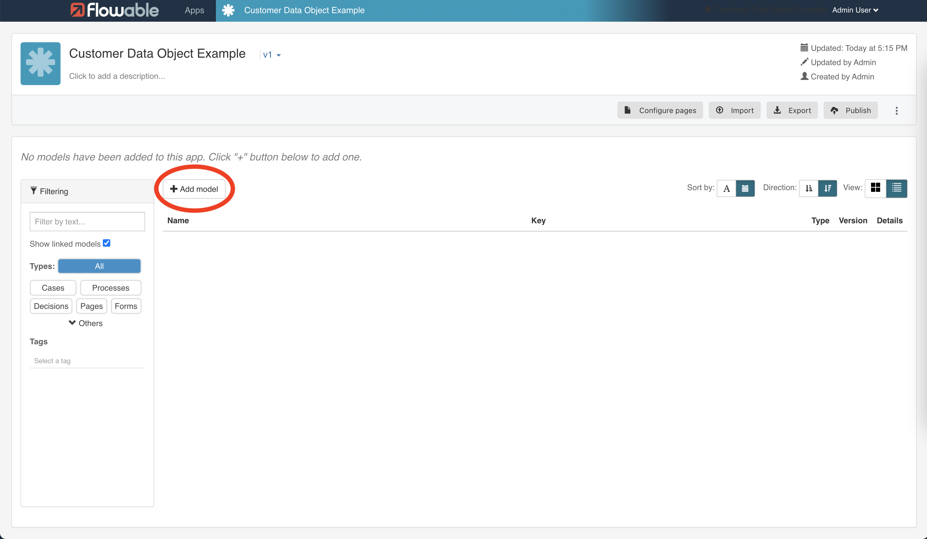This screenshot has height=539, width=927.
Task: Select the Customer Data Object Example tab
Action: pos(304,10)
